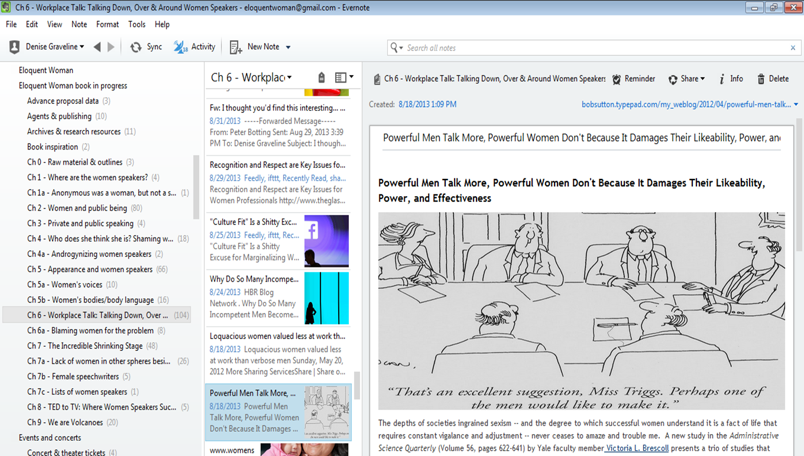Click the note icon beside the note title

tap(377, 79)
